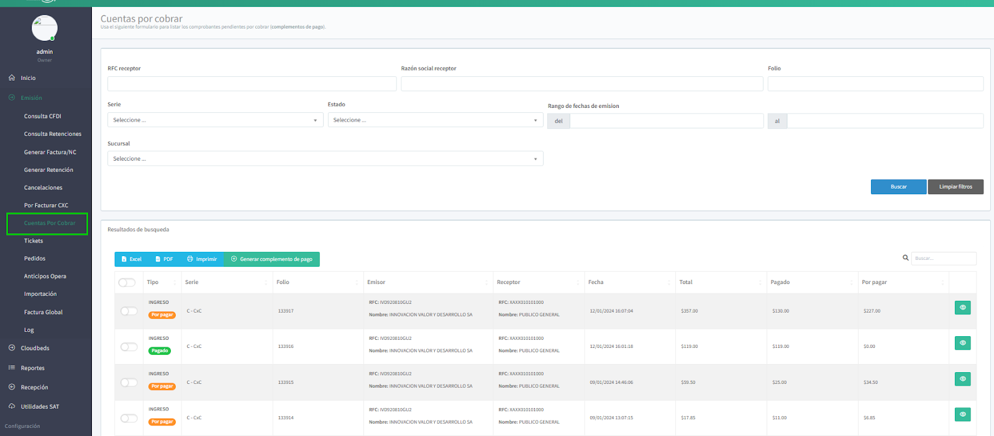Screen dimensions: 994x436
Task: Click the table Buscar search box
Action: [x=944, y=258]
